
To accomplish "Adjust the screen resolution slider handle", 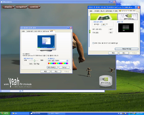I will (x=35, y=61).
